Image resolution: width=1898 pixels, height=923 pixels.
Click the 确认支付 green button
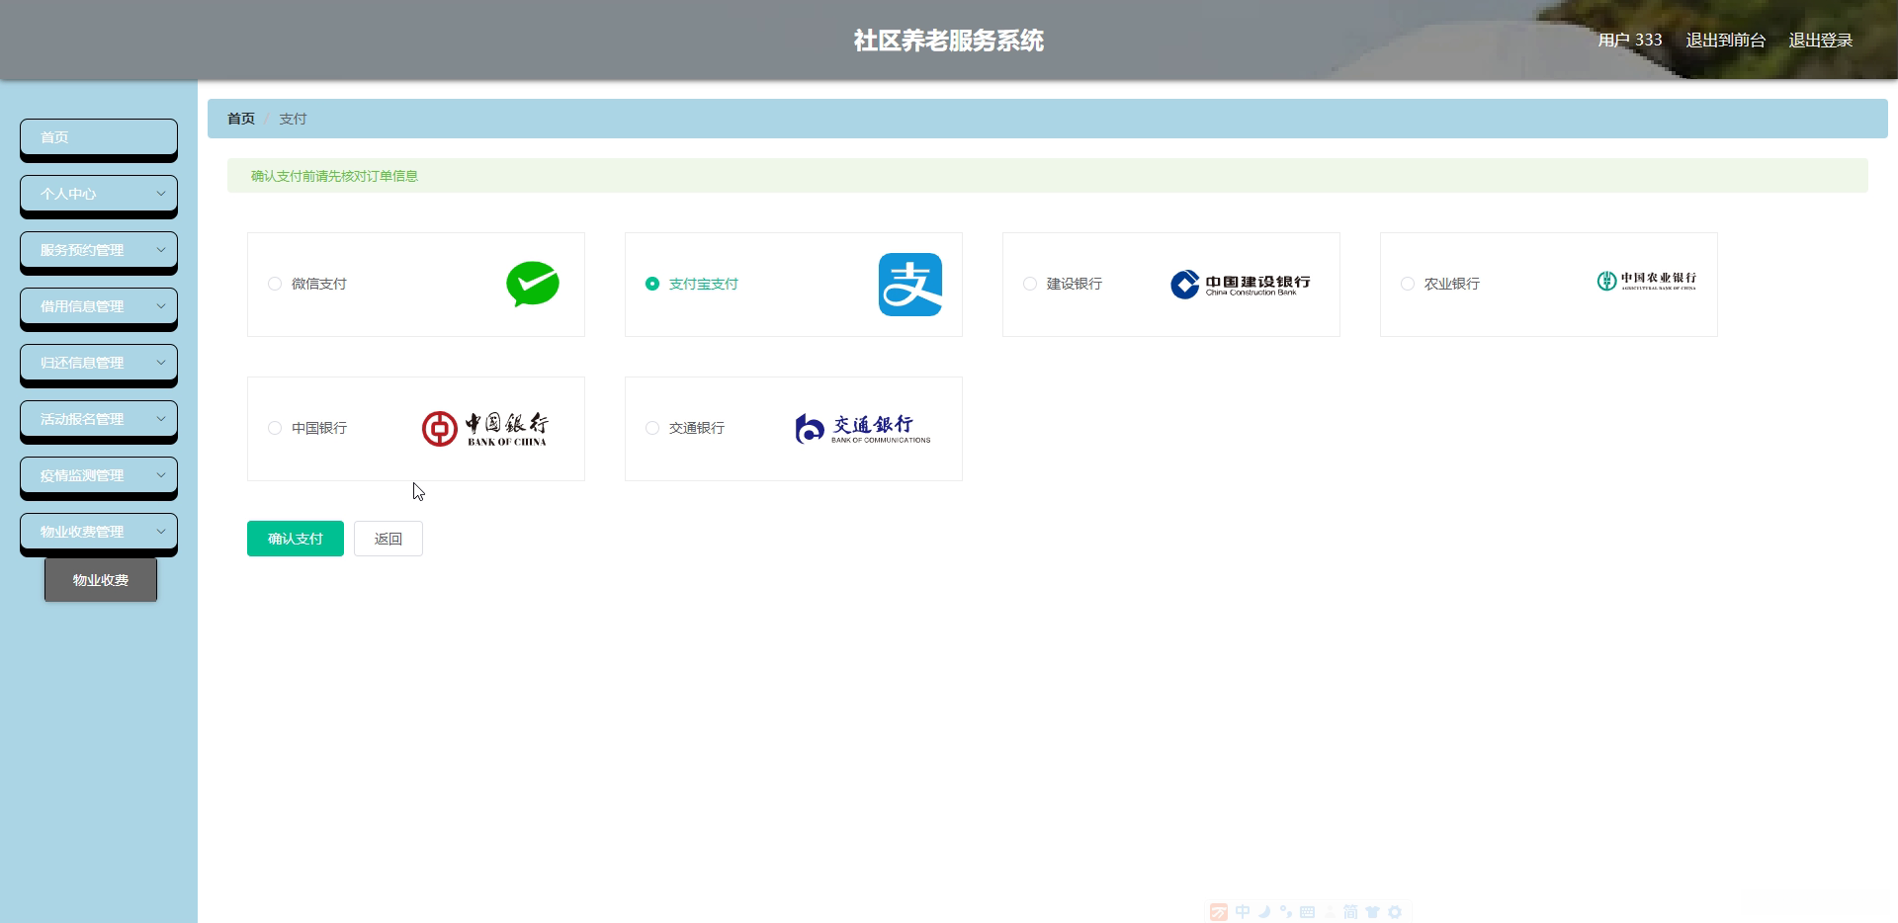[x=295, y=539]
